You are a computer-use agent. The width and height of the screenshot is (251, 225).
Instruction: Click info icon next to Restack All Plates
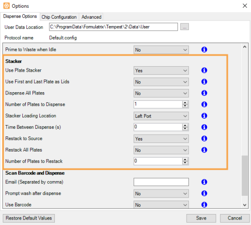tap(204, 150)
